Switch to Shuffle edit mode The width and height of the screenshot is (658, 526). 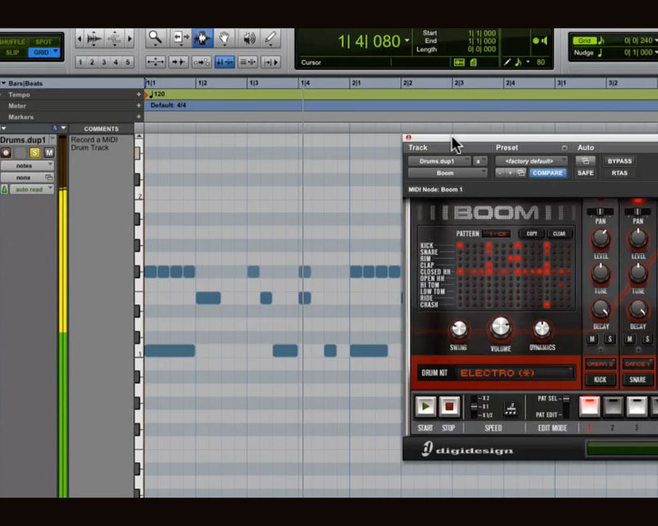(13, 41)
